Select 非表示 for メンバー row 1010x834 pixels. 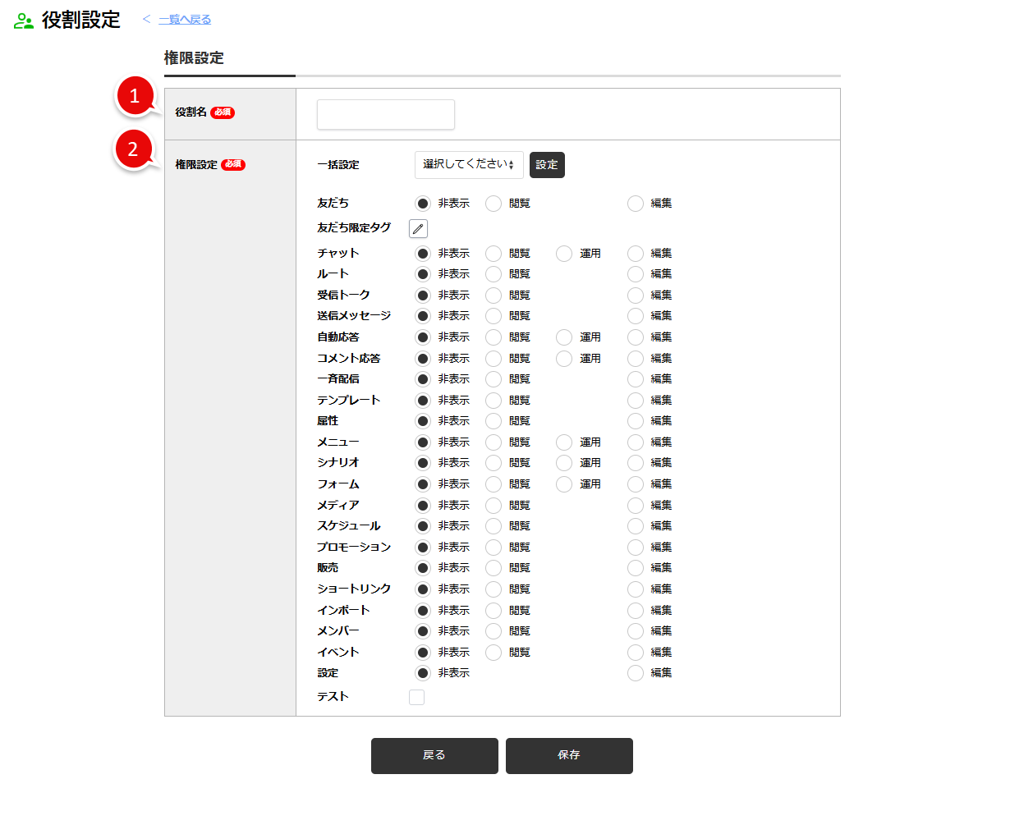coord(423,631)
